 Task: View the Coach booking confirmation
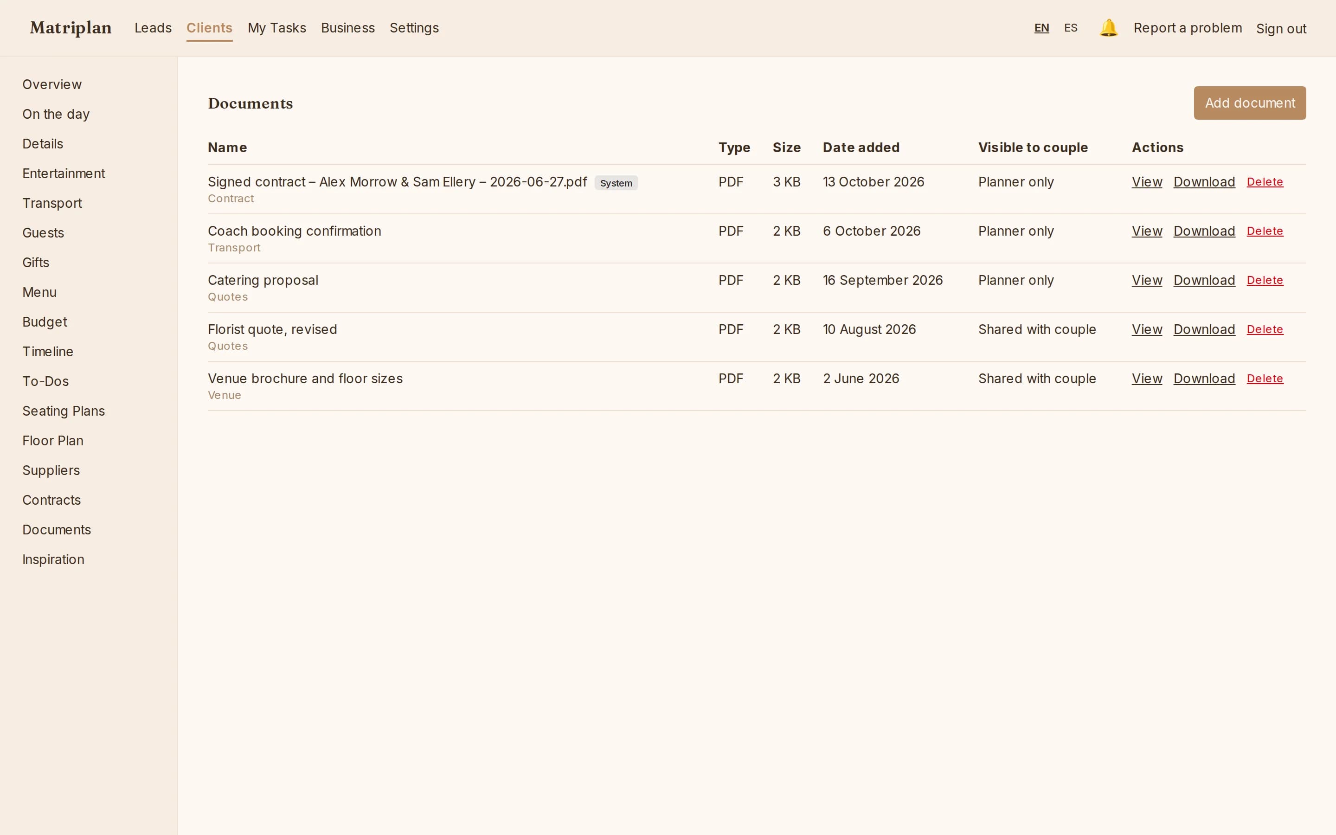click(1147, 231)
